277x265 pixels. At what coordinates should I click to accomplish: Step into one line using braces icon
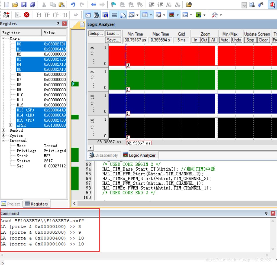click(39, 15)
